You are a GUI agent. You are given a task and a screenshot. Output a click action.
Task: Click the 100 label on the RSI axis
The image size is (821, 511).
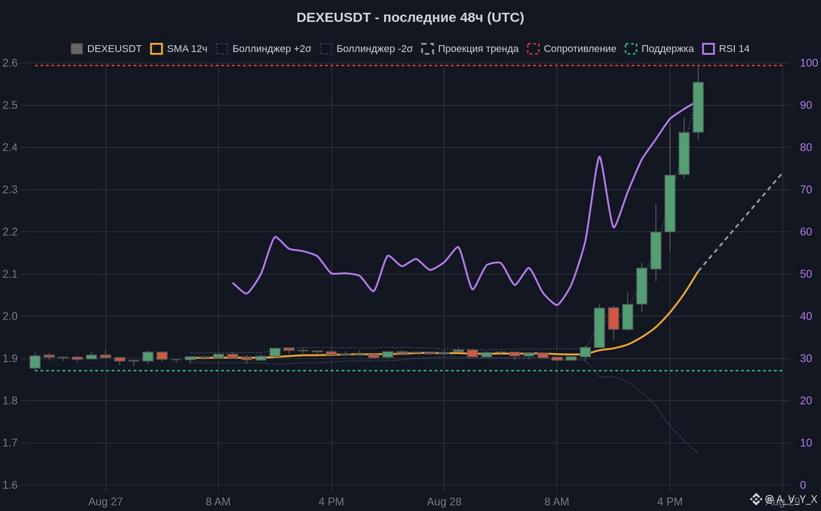809,63
